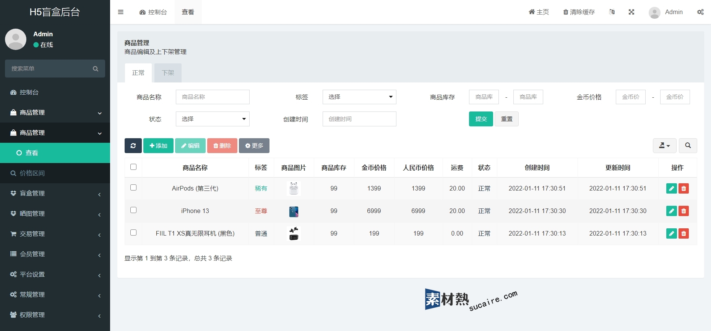Enter fullscreen mode via expand icon

[x=631, y=12]
